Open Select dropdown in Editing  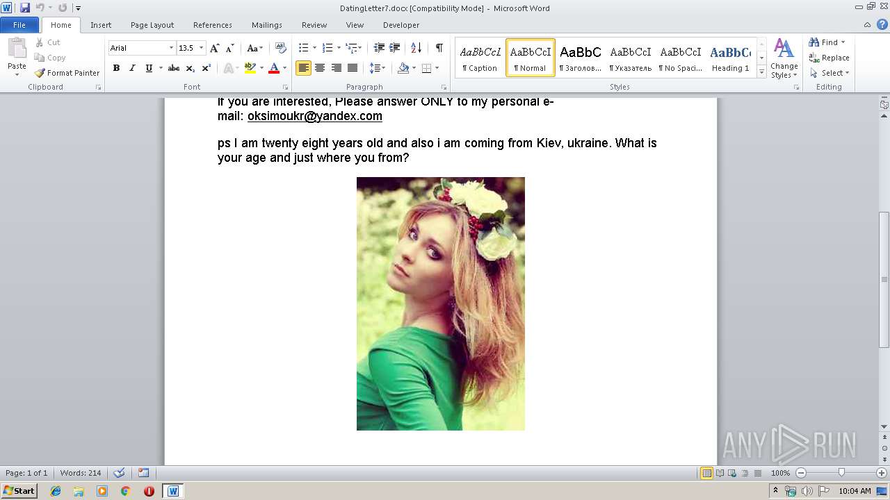coord(830,73)
